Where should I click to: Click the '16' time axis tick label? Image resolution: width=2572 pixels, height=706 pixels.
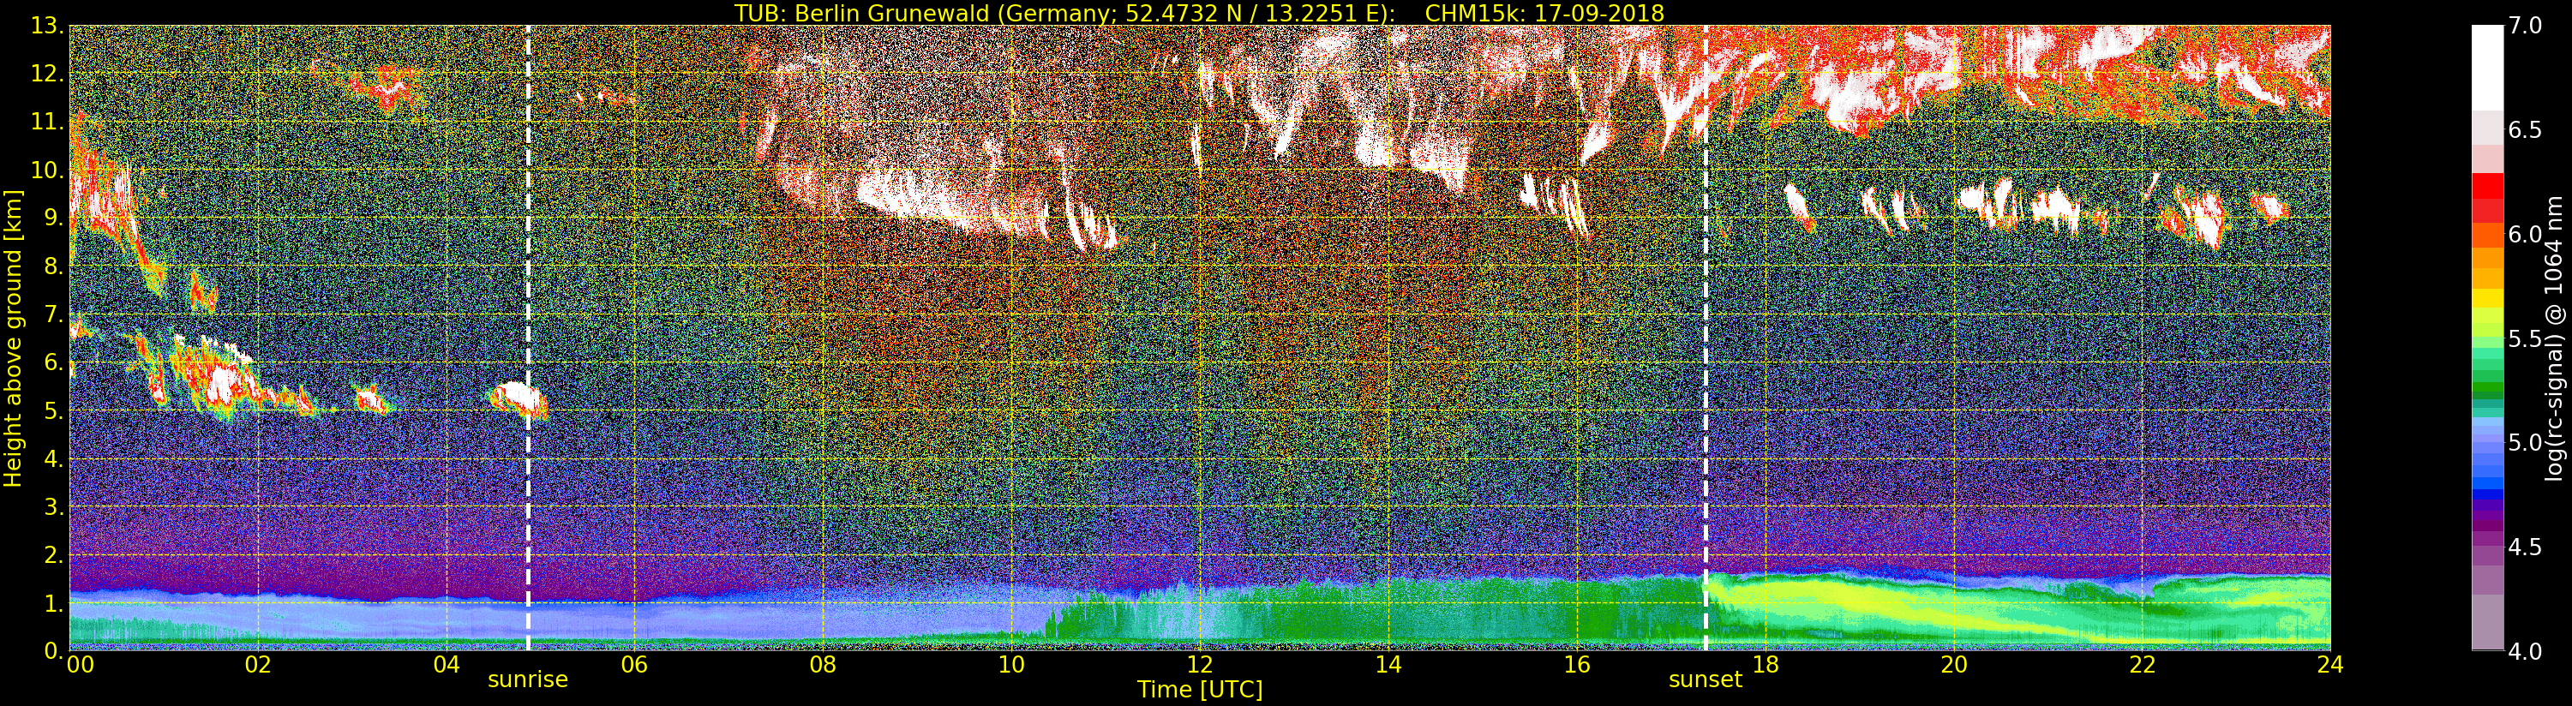[1577, 665]
